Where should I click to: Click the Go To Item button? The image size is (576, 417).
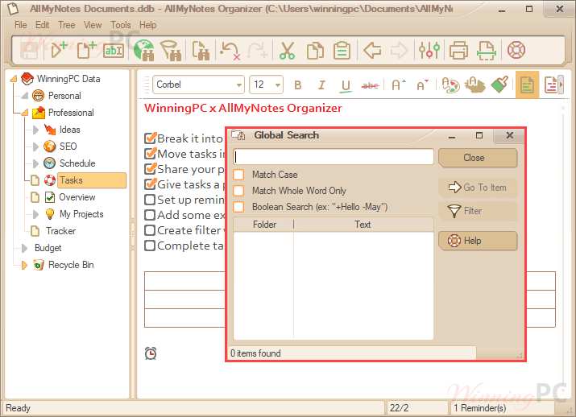point(478,188)
